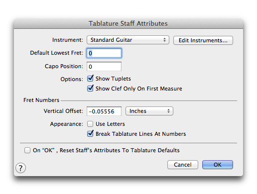Toggle the Show Tuplets checkbox
The image size is (257, 194).
click(x=90, y=79)
